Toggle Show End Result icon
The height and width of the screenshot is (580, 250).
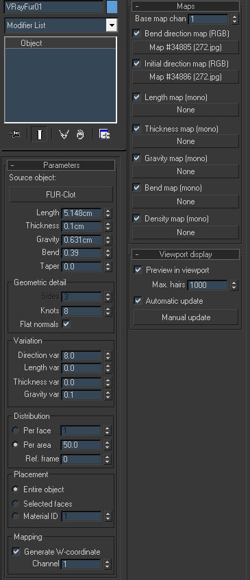(x=39, y=134)
